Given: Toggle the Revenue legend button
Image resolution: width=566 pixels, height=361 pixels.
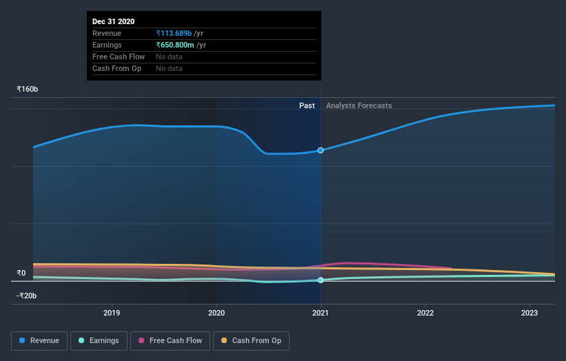Looking at the screenshot, I should pos(39,341).
